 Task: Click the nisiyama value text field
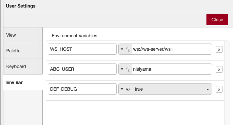click(x=172, y=69)
